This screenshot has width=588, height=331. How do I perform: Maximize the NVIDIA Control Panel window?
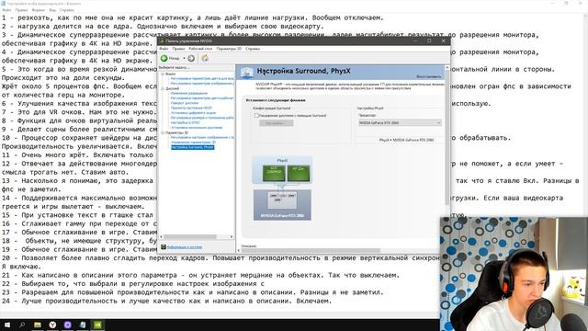tap(429, 40)
